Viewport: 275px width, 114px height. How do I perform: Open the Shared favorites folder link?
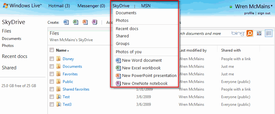76,89
